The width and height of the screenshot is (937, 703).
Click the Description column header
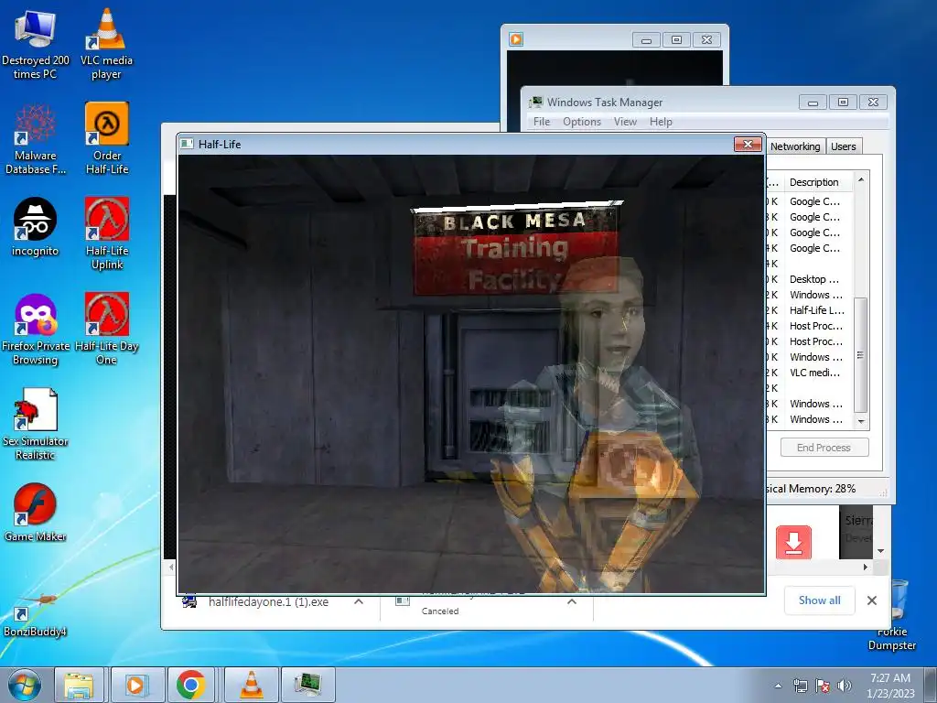[813, 182]
